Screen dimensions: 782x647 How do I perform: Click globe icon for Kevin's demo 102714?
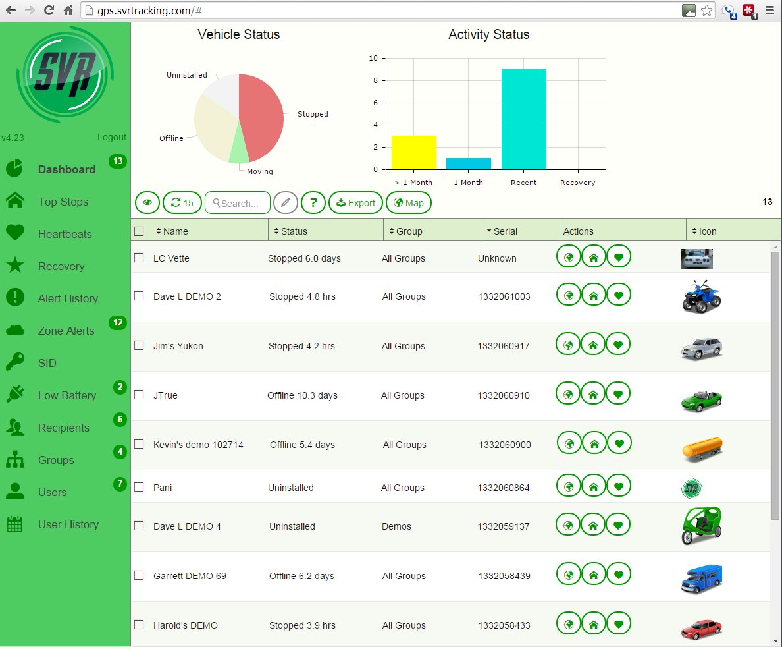(569, 443)
